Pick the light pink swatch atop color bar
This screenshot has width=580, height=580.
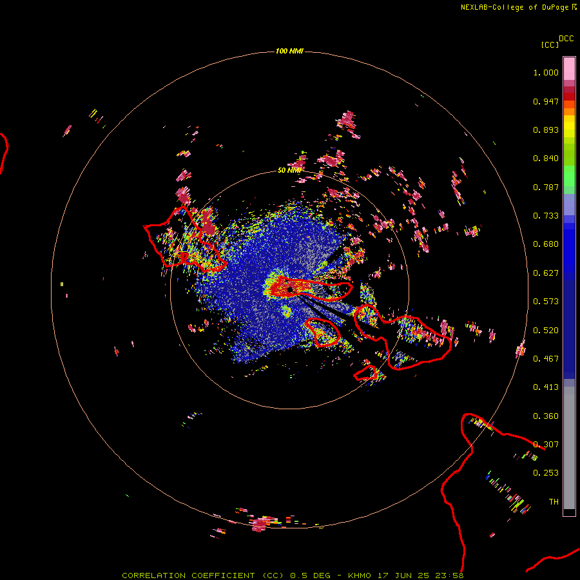click(x=569, y=68)
